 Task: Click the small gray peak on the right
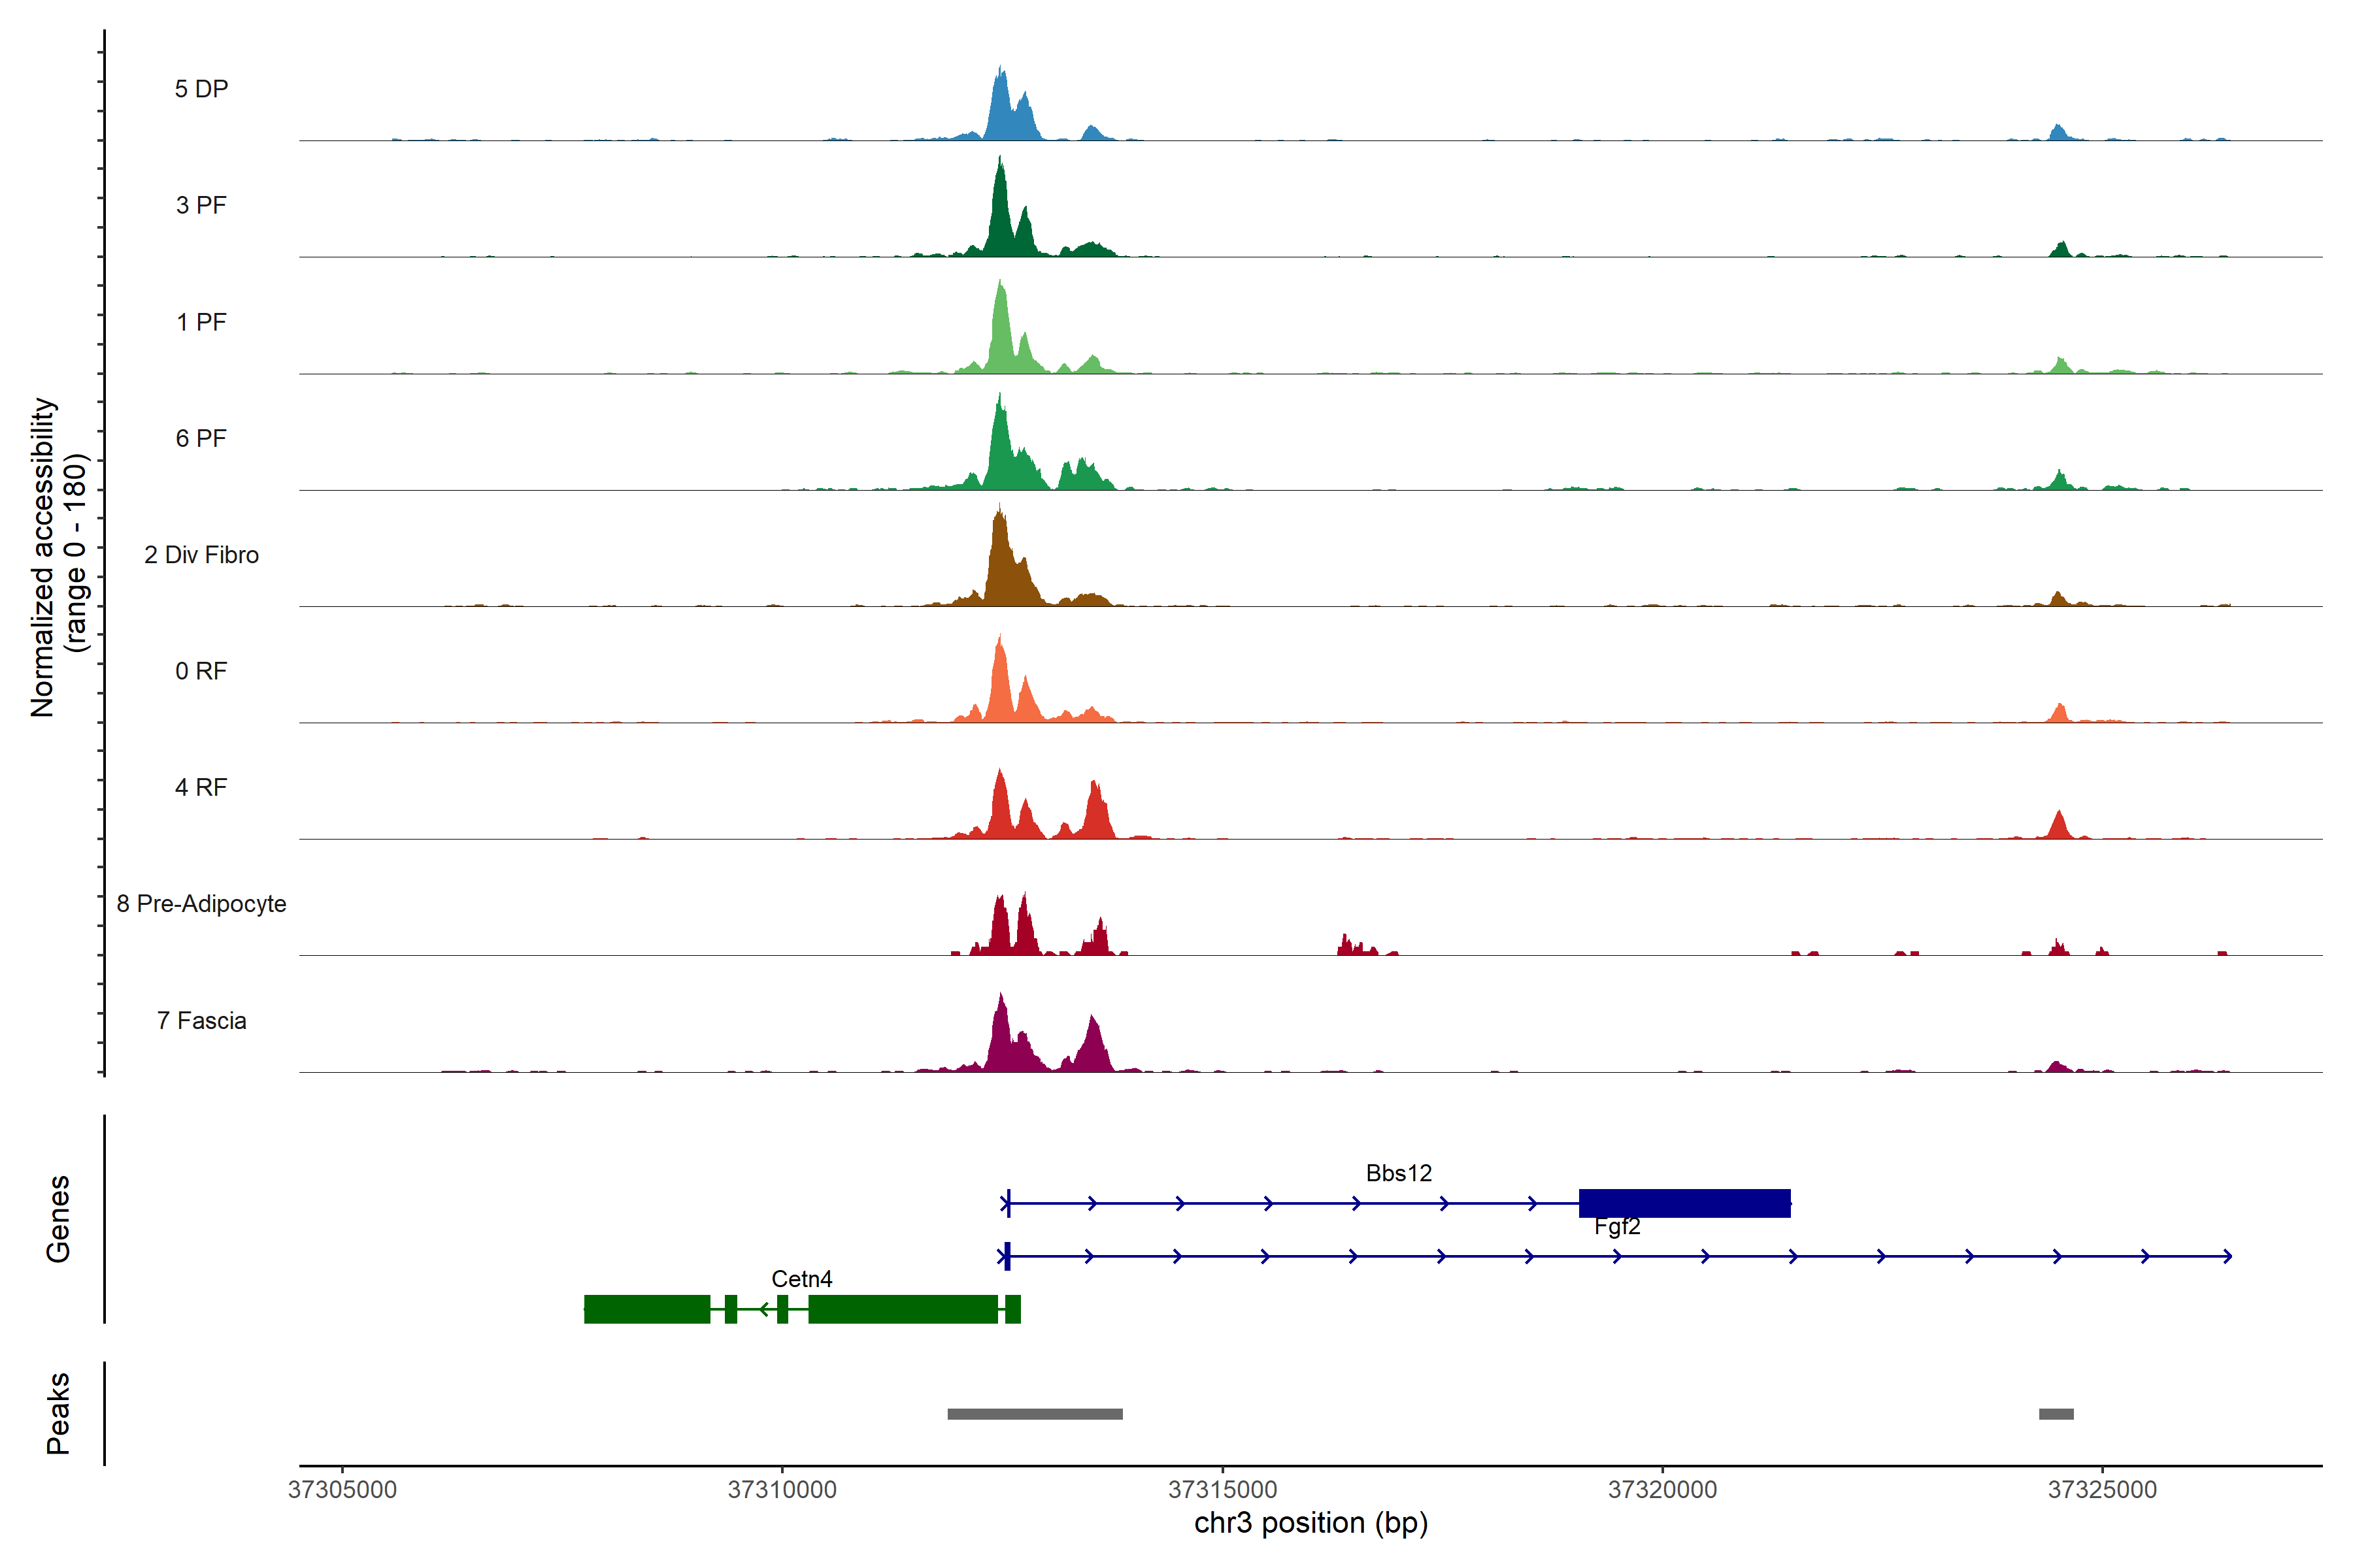tap(2056, 1414)
